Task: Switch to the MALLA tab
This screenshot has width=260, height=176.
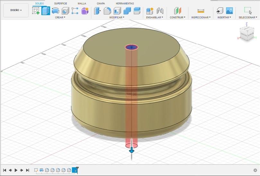Action: point(82,3)
